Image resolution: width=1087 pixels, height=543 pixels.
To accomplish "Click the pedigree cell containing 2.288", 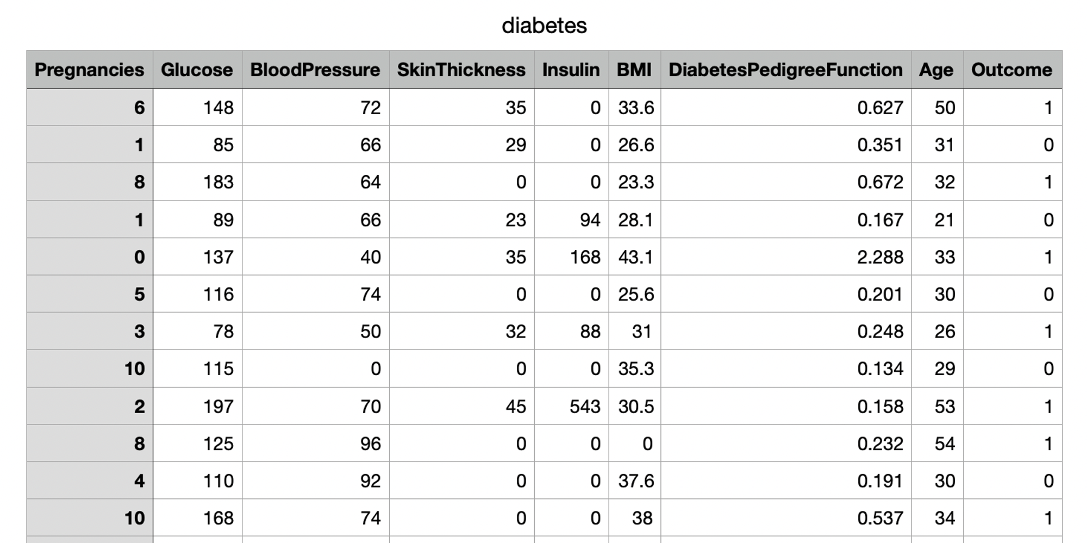I will pos(786,257).
